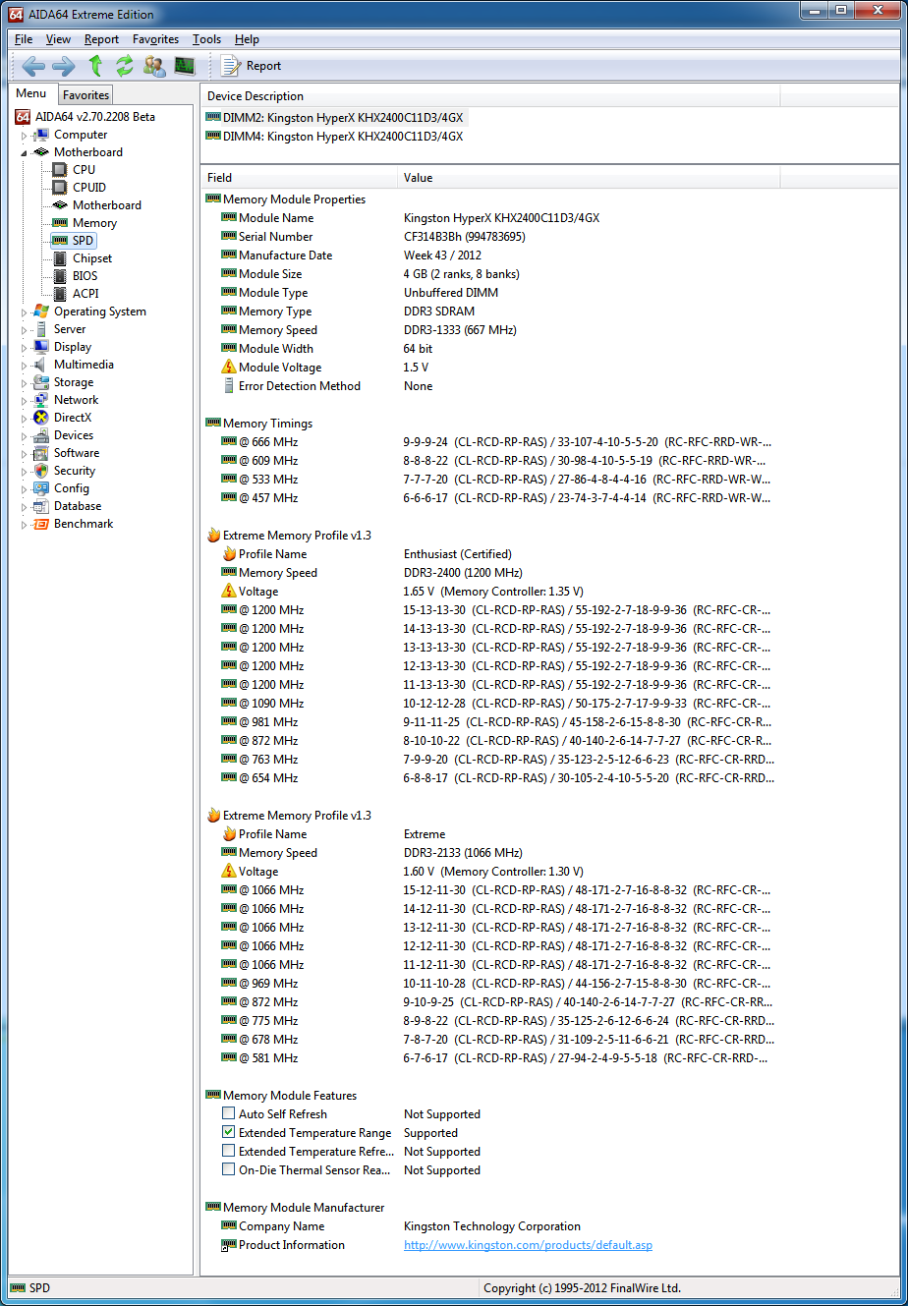Click the Security lock icon
This screenshot has height=1306, width=908.
coord(41,471)
